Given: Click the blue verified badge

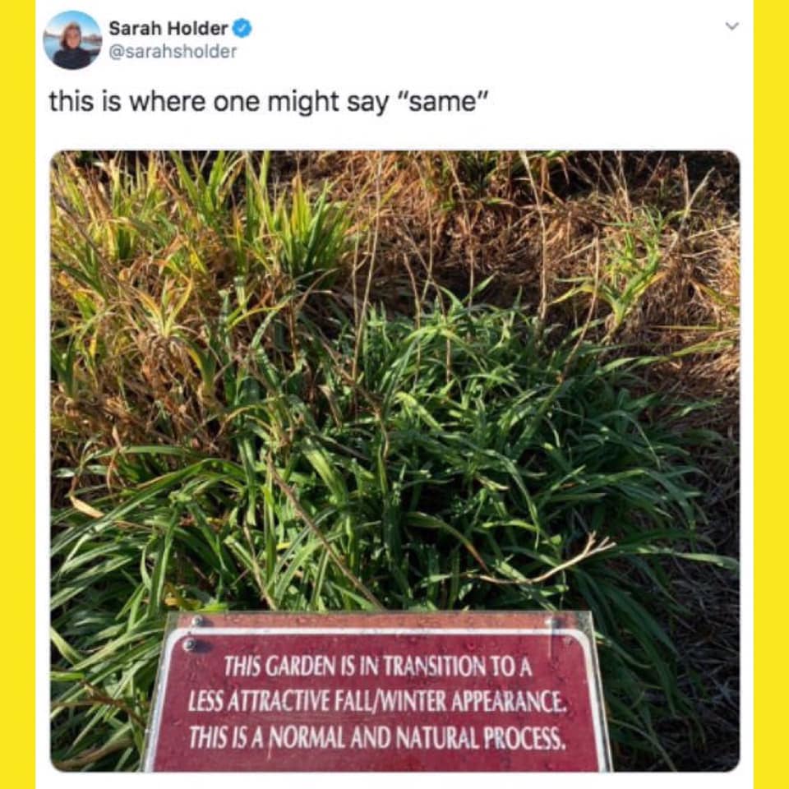Looking at the screenshot, I should coord(242,28).
